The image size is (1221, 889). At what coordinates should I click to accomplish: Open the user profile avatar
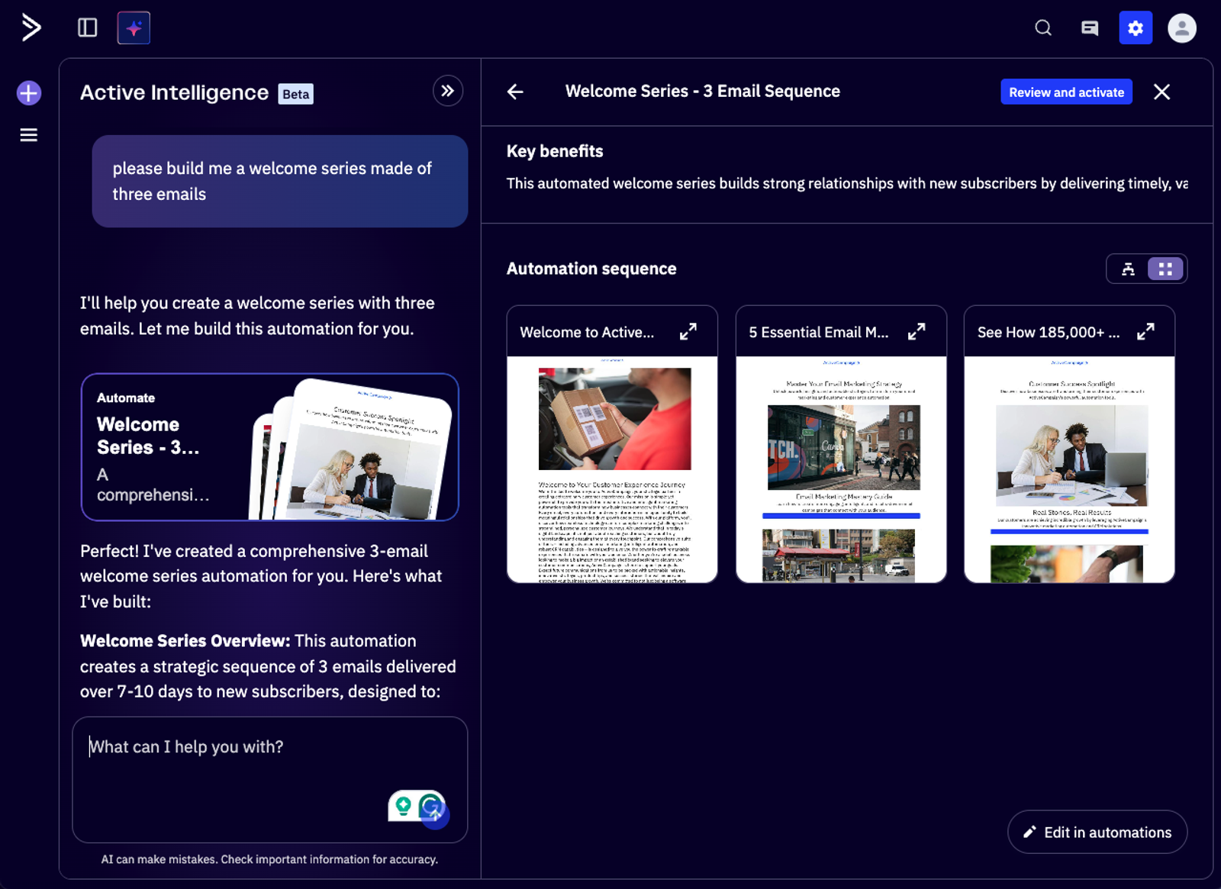point(1181,28)
